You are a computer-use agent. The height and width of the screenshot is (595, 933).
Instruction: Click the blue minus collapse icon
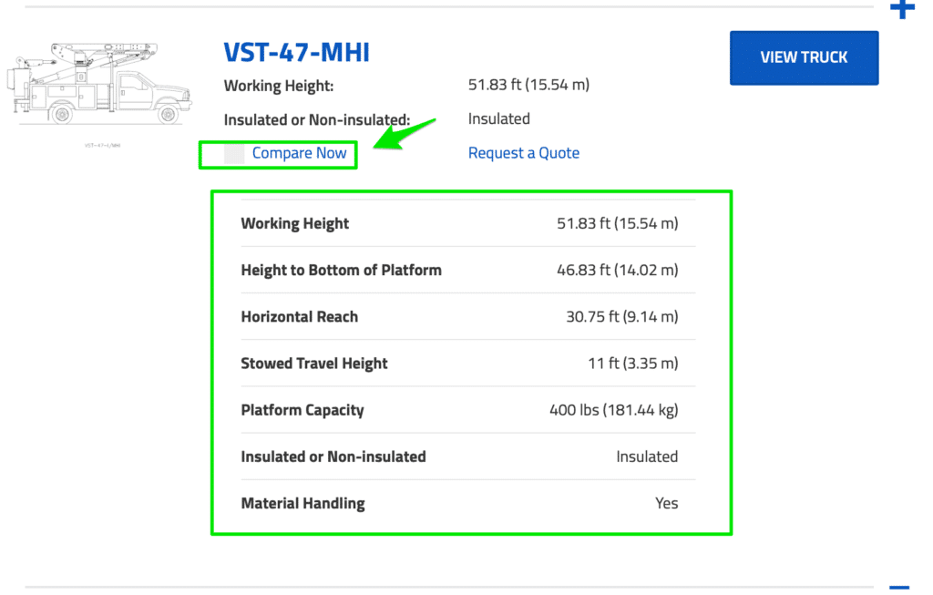pyautogui.click(x=899, y=588)
